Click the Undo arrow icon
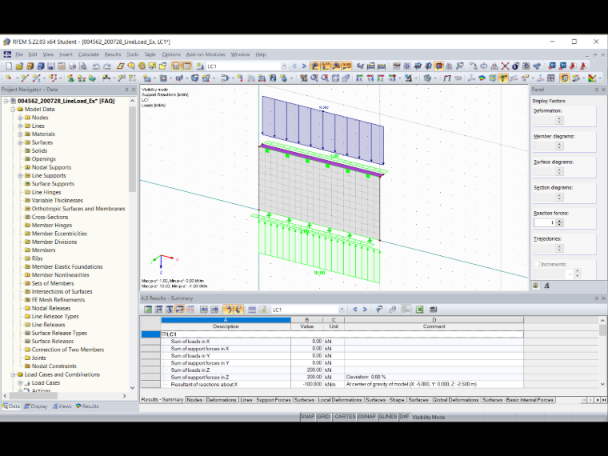 point(97,66)
